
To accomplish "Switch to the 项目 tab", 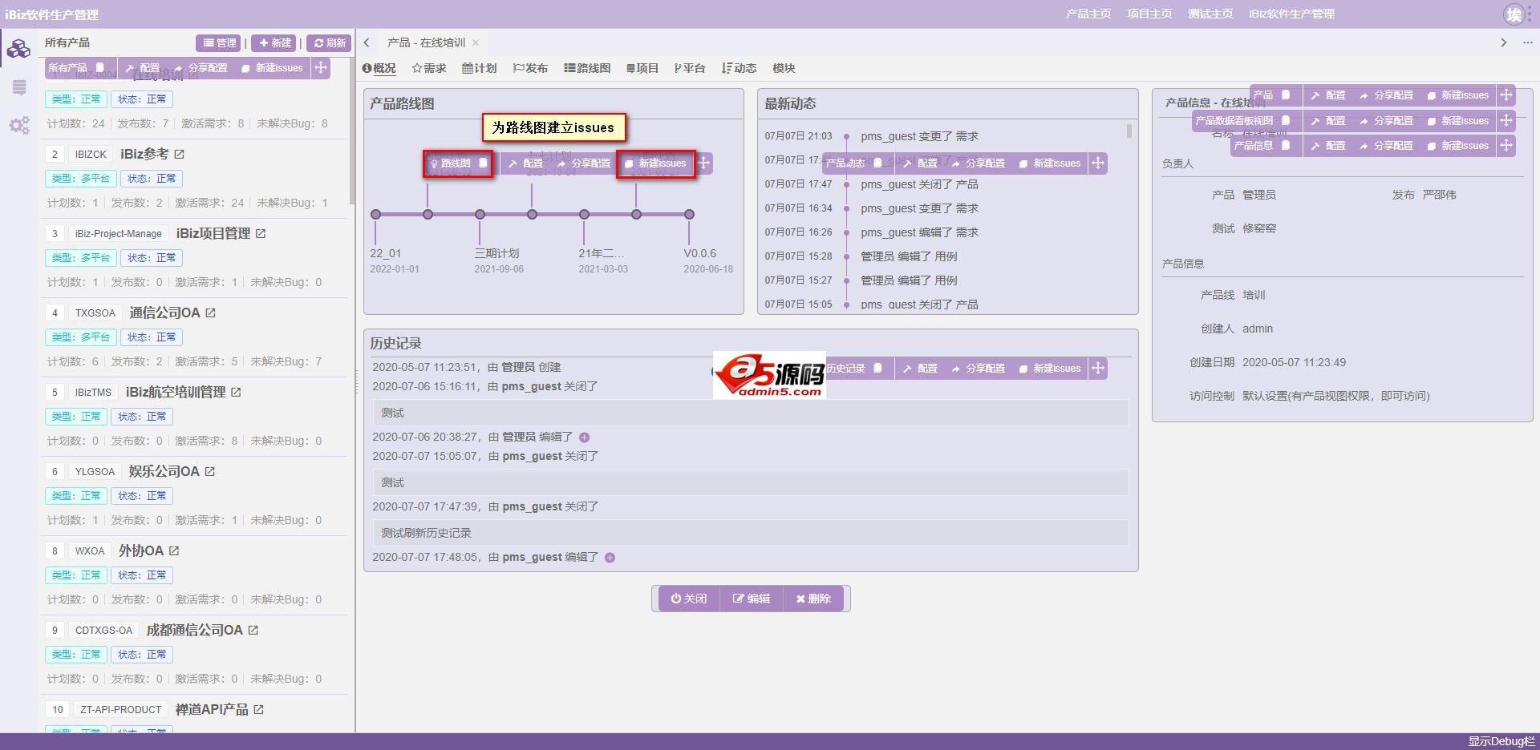I will 642,68.
